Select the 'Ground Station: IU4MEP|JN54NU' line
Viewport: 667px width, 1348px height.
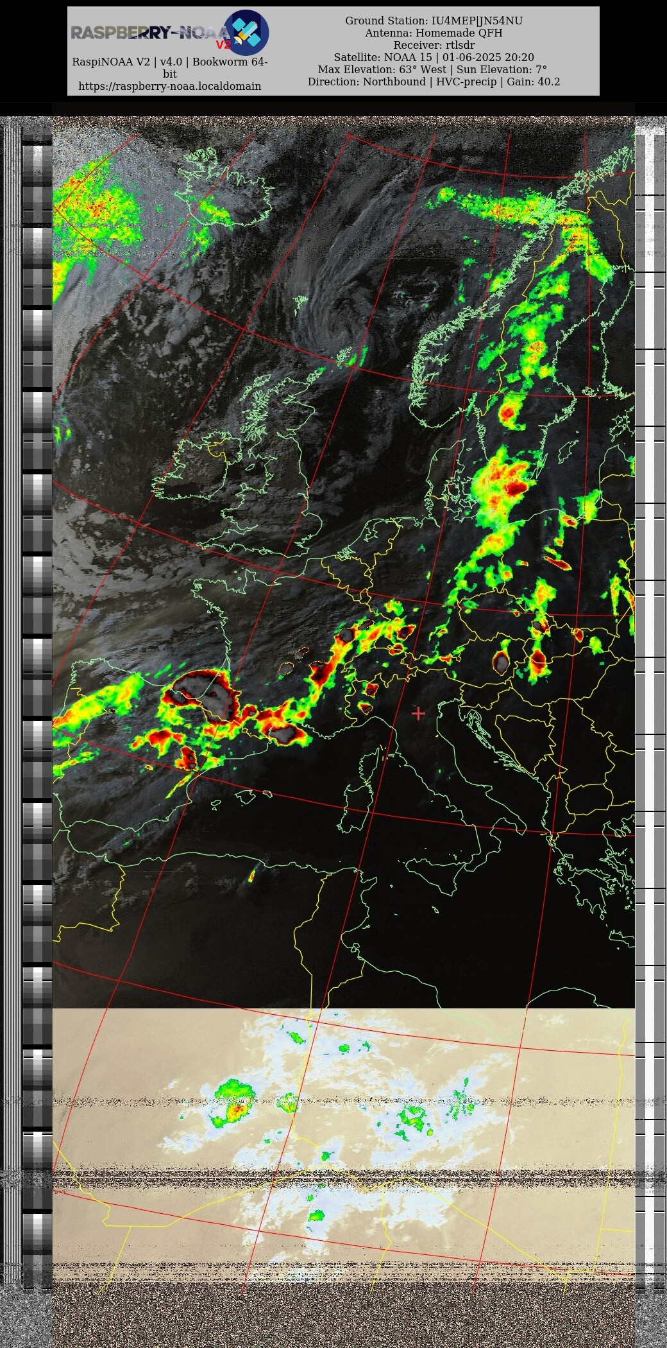tap(434, 21)
